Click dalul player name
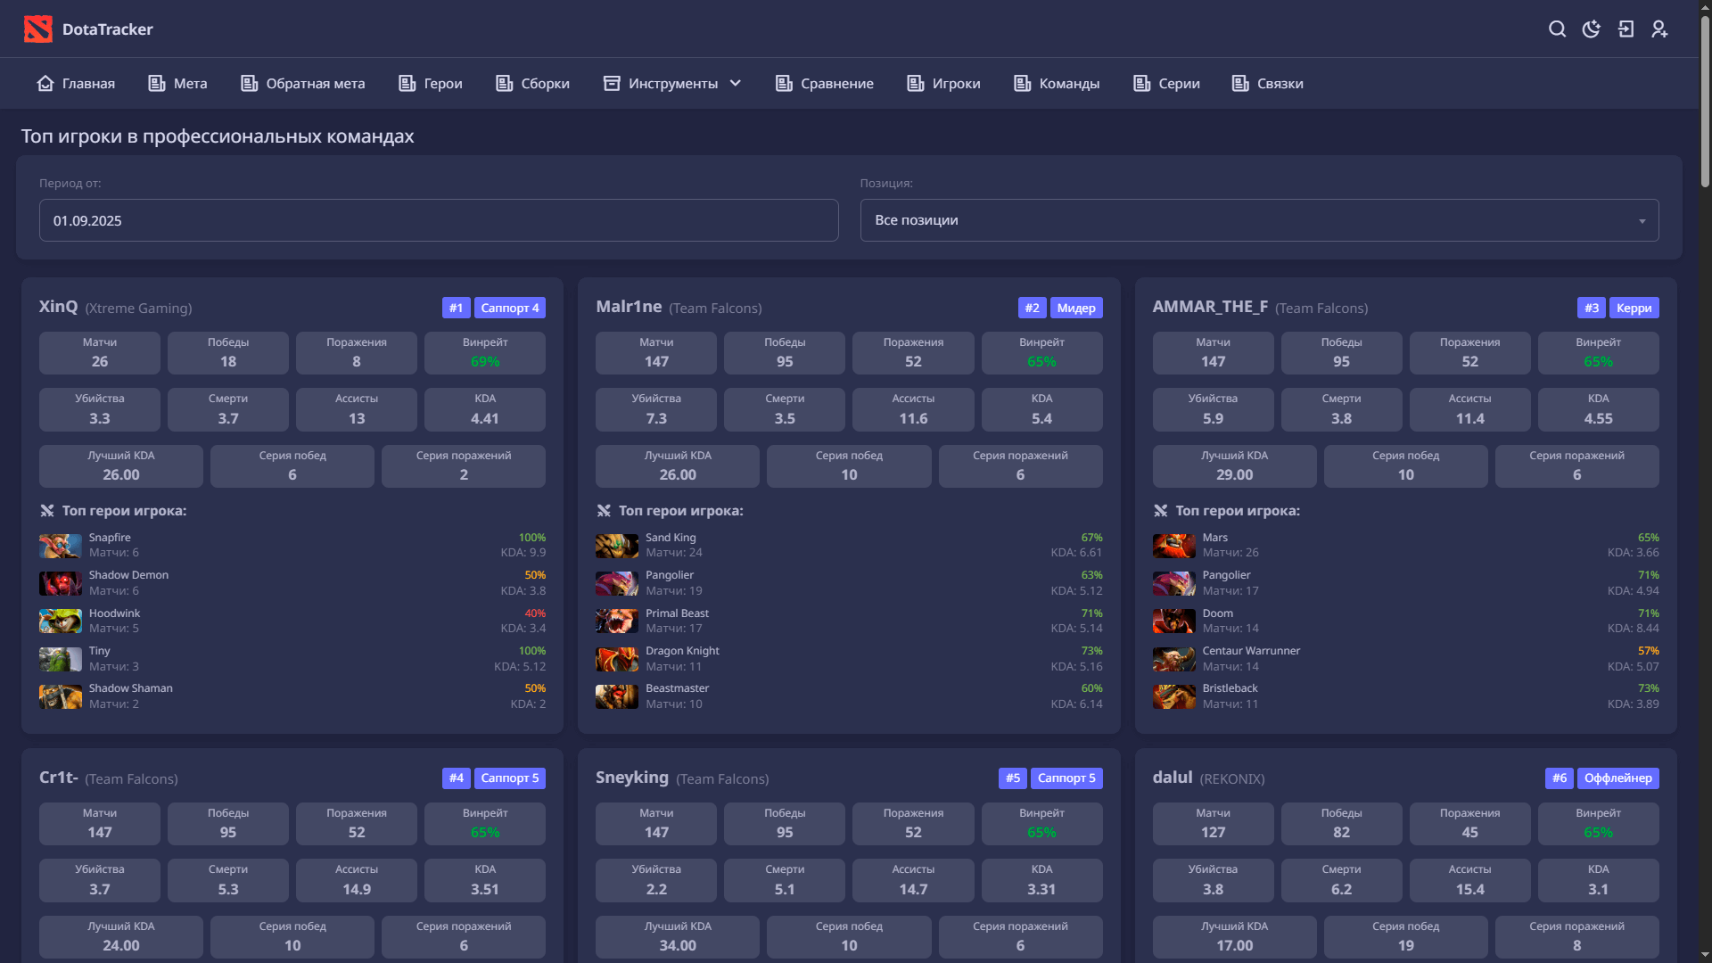 [x=1173, y=778]
